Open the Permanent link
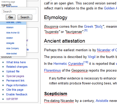117x104 pixels. click(15, 80)
